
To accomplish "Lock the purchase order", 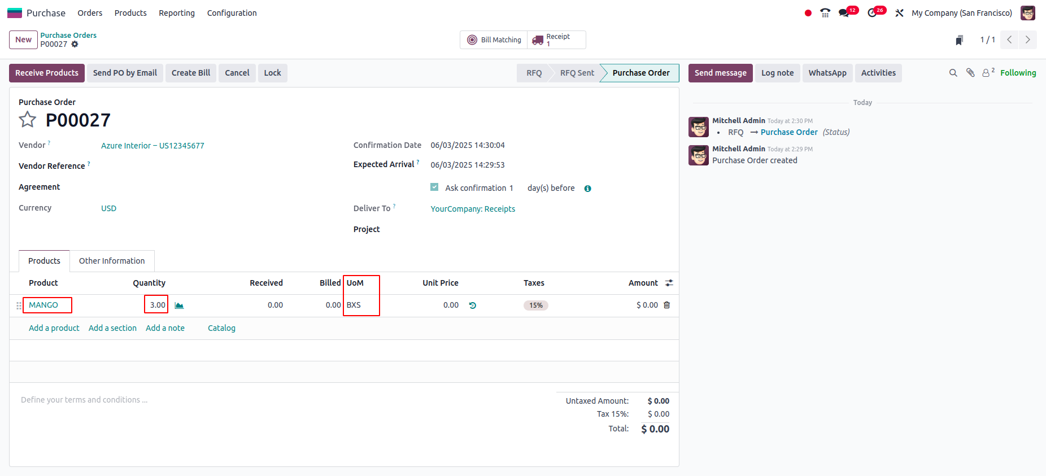I will coord(272,73).
